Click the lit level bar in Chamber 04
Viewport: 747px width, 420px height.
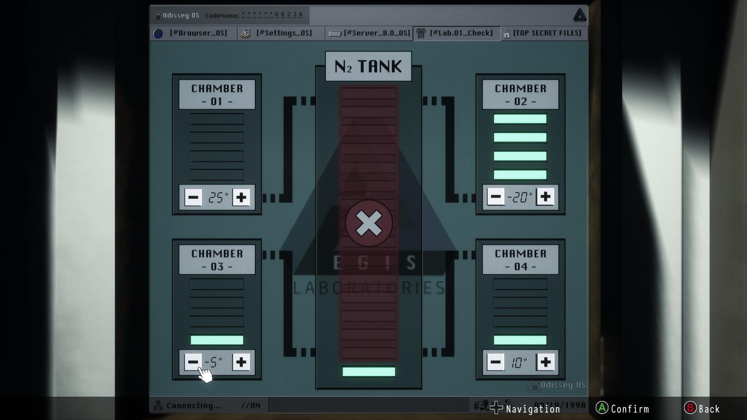point(521,340)
